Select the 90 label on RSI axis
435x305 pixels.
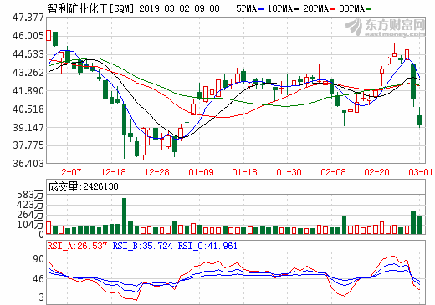pos(38,259)
